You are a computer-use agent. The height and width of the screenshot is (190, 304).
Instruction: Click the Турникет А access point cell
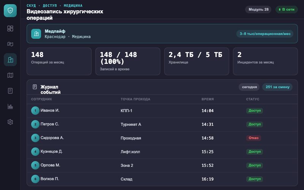point(131,125)
